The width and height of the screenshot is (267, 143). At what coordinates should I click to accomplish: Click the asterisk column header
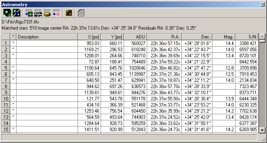tap(13, 37)
